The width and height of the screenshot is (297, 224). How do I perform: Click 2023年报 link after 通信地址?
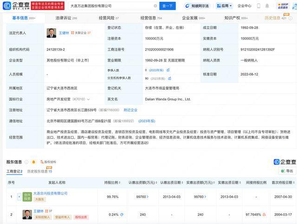147,121
